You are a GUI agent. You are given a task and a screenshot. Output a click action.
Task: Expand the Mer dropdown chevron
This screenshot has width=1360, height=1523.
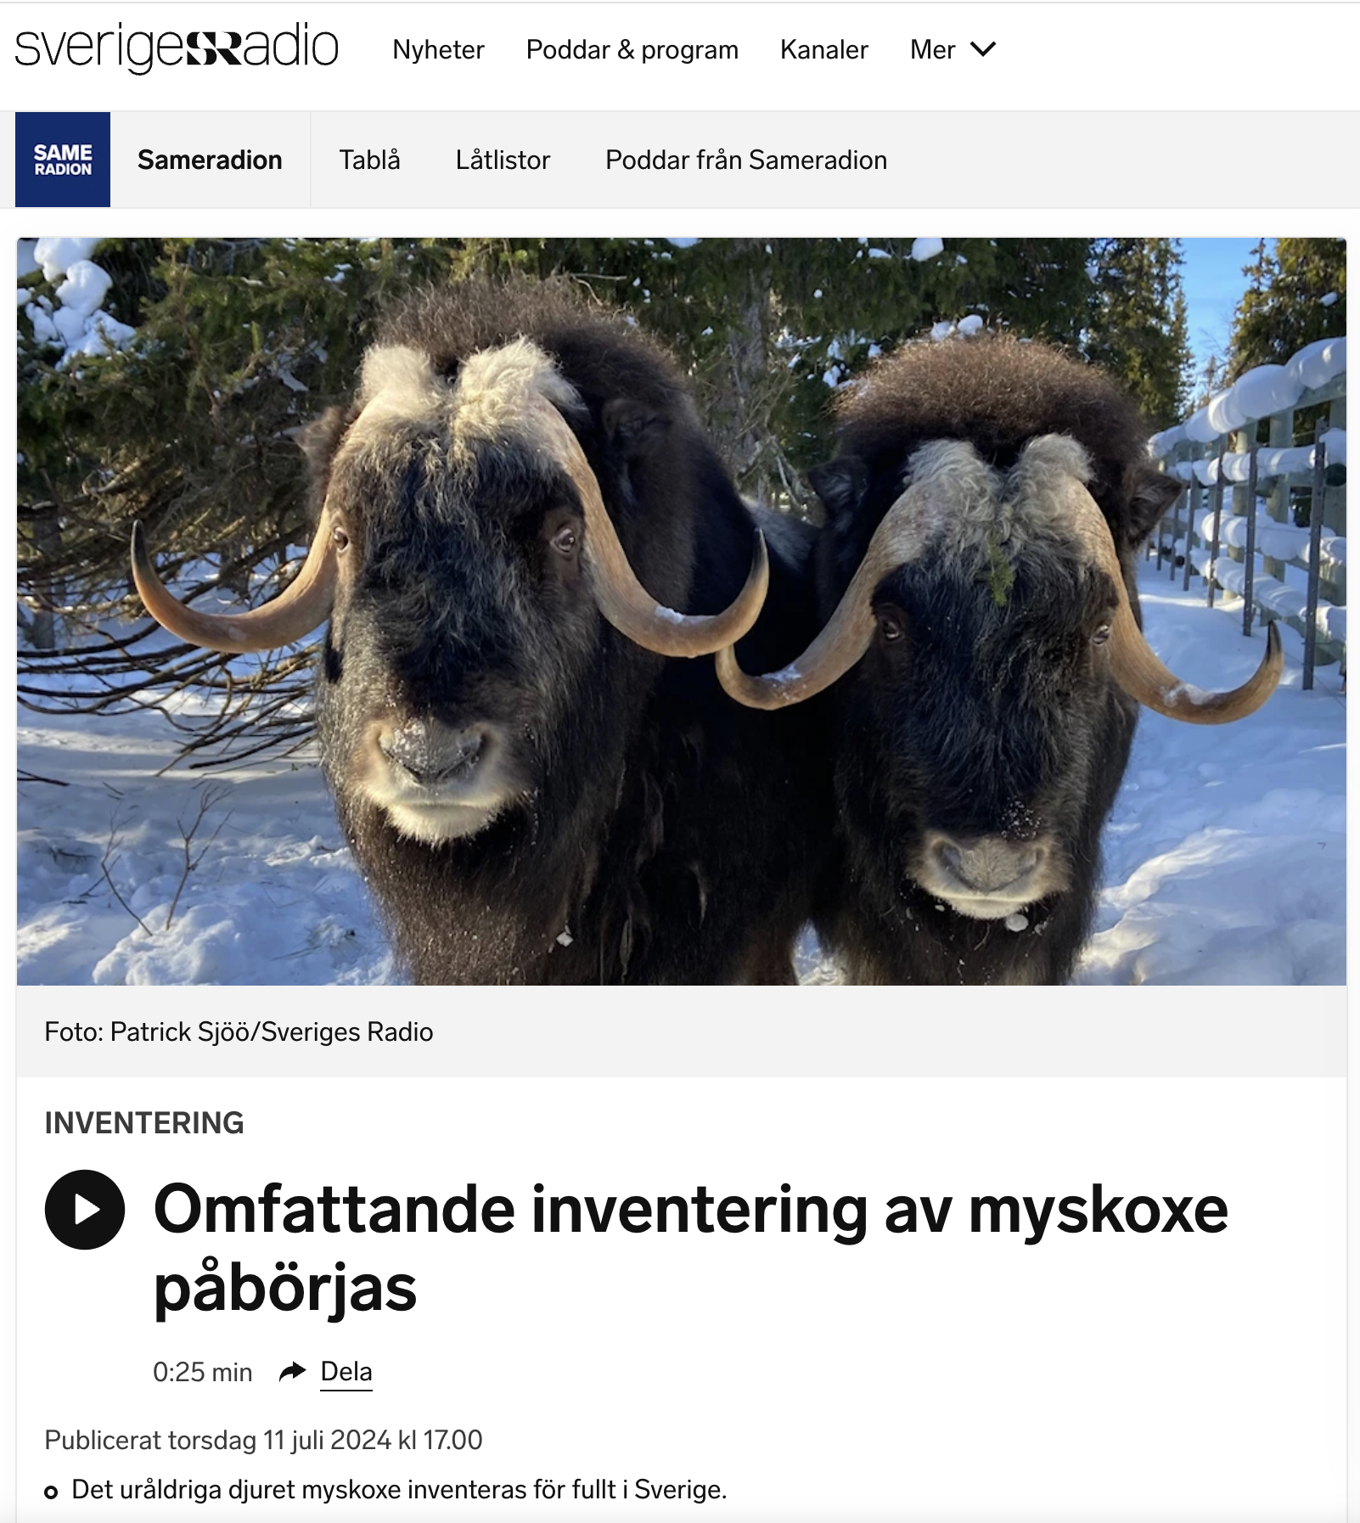(983, 49)
